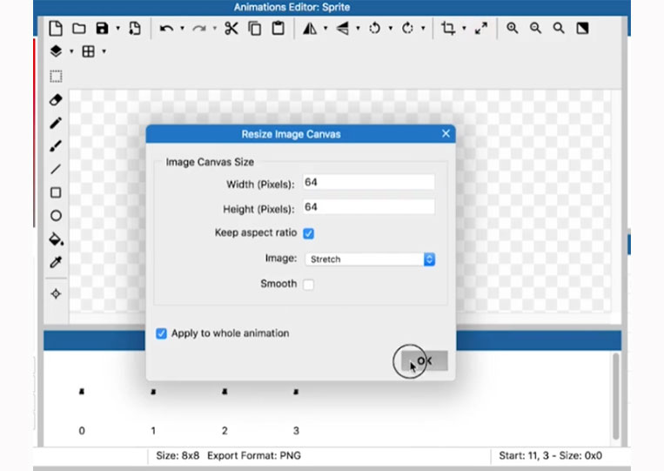Click 'Start: 11, 3 - Size: 0x0' status

click(551, 455)
